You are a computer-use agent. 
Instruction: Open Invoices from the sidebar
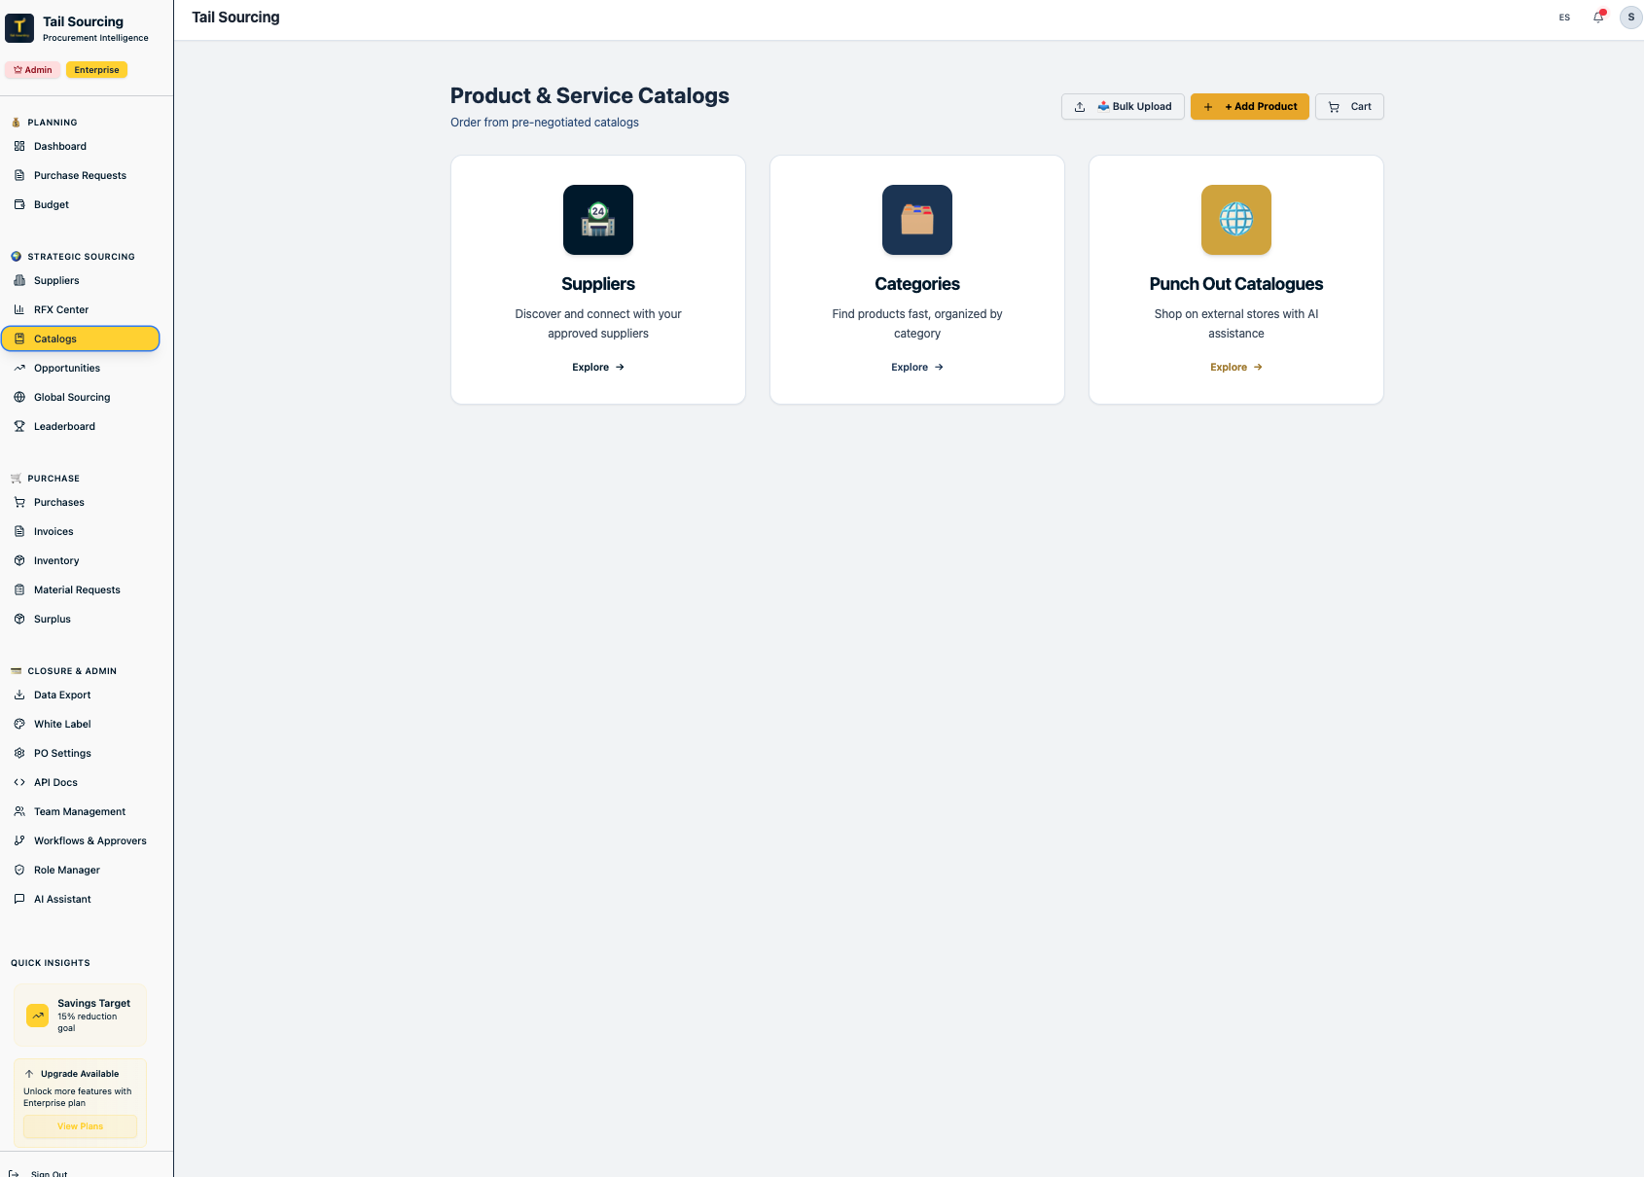[x=80, y=531]
